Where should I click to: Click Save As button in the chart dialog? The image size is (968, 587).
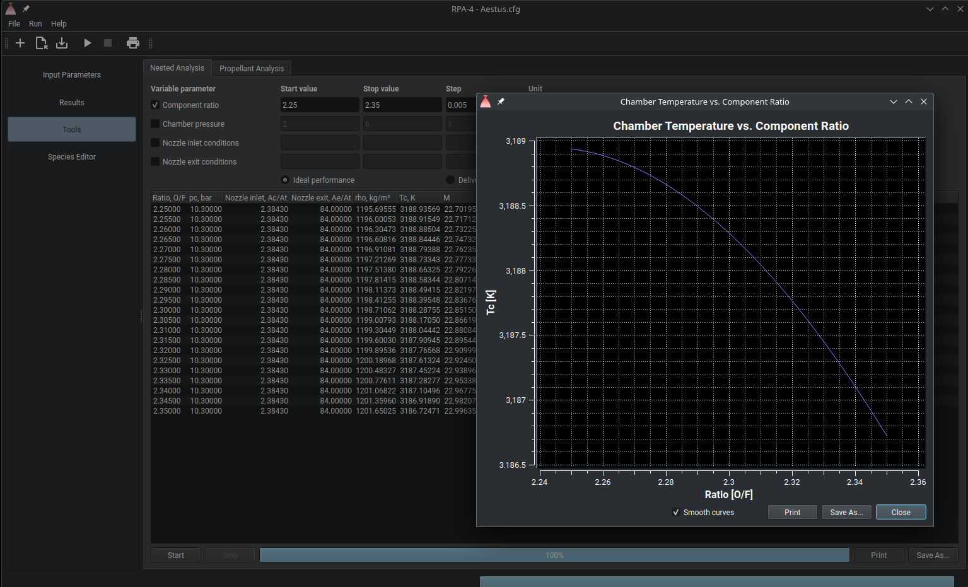tap(846, 513)
